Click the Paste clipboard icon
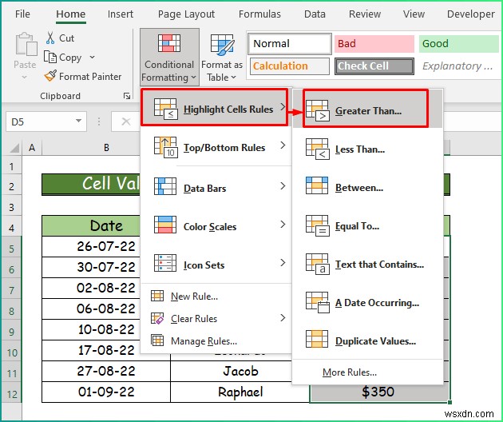503x422 pixels. pyautogui.click(x=26, y=44)
